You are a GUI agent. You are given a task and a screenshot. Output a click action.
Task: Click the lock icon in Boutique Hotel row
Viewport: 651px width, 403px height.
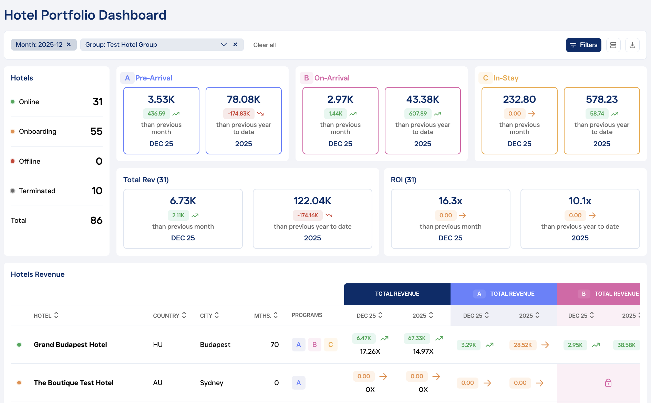click(x=608, y=383)
